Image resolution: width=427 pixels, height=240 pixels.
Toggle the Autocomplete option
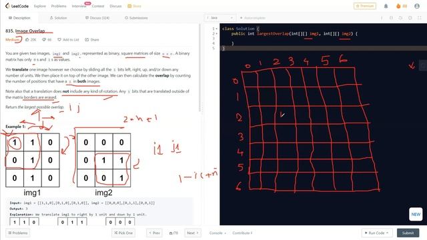[x=252, y=18]
